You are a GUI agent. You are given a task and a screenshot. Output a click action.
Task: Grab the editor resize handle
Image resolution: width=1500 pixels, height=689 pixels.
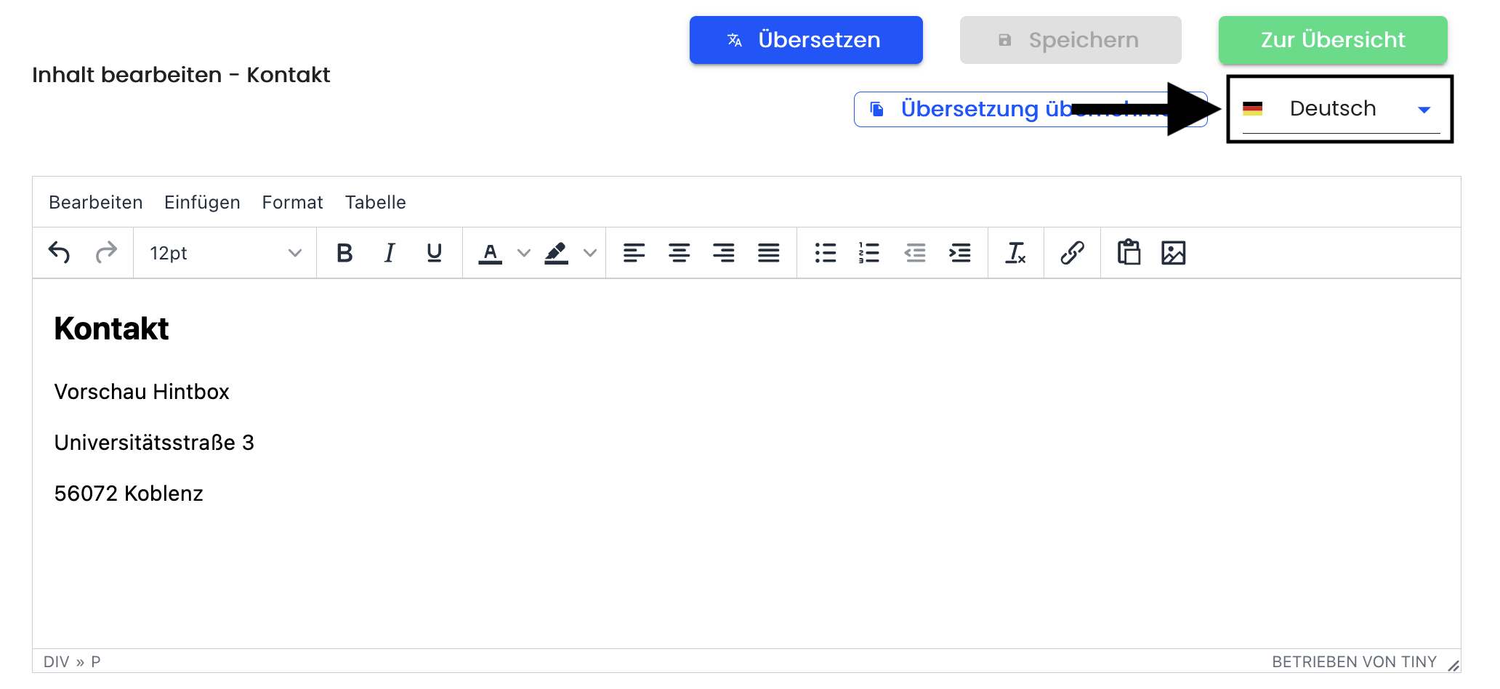pos(1453,665)
